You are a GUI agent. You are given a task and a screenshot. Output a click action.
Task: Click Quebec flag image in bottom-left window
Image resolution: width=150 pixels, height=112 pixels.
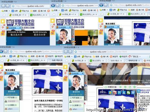48,81
